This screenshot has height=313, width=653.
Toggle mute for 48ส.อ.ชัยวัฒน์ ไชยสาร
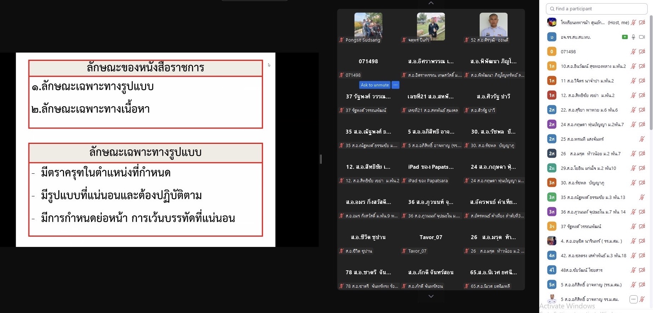(633, 270)
